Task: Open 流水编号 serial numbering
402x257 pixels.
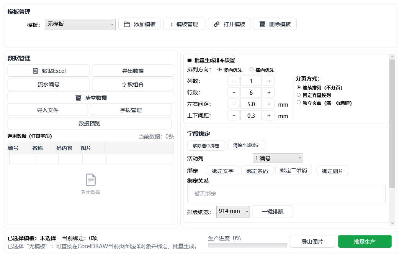Action: pos(49,84)
